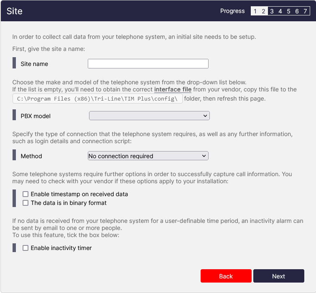316x293 pixels.
Task: Expand the PBX model dropdown
Action: tap(149, 116)
